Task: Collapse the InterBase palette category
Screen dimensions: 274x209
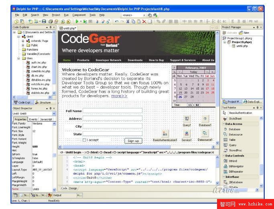Action: pos(224,177)
